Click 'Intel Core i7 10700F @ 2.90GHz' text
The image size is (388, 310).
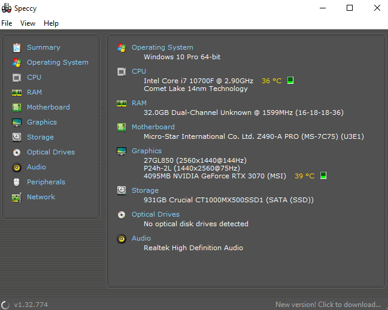198,81
